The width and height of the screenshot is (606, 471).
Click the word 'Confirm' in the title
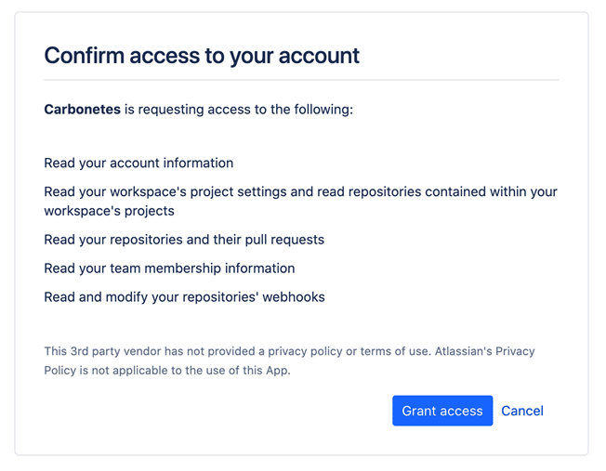84,55
